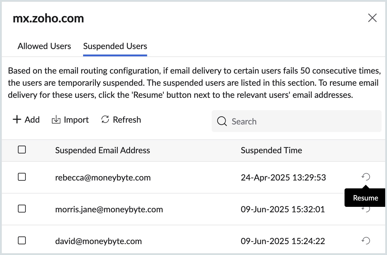
Task: Click the Resume icon for rebecca@moneybyte.com
Action: click(366, 177)
